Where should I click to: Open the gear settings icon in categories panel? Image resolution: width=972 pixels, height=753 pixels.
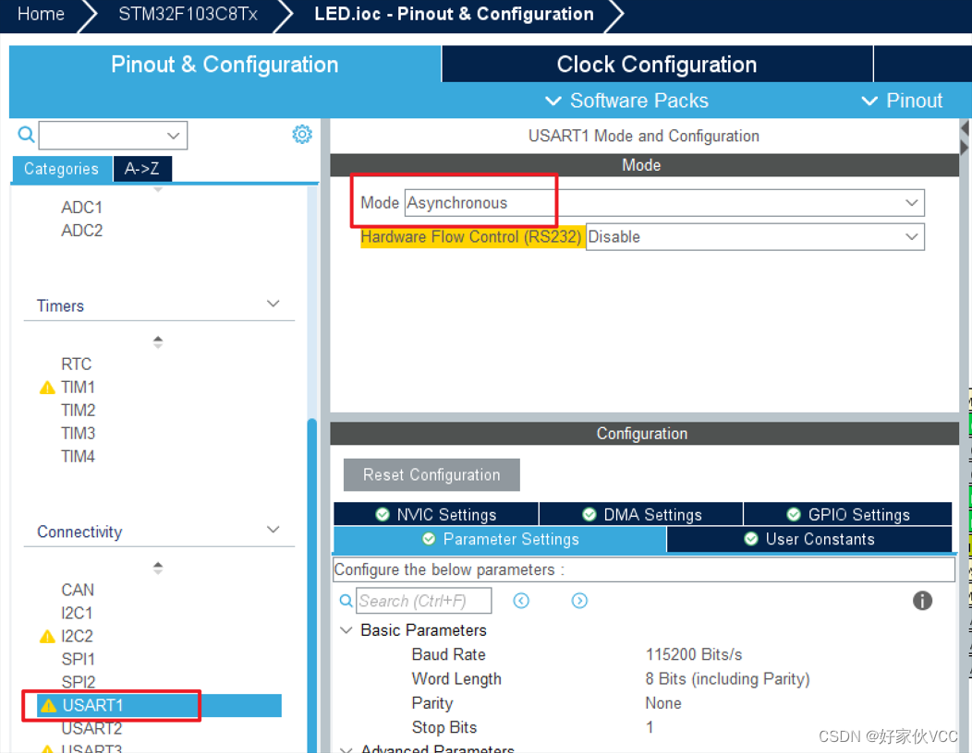point(302,134)
